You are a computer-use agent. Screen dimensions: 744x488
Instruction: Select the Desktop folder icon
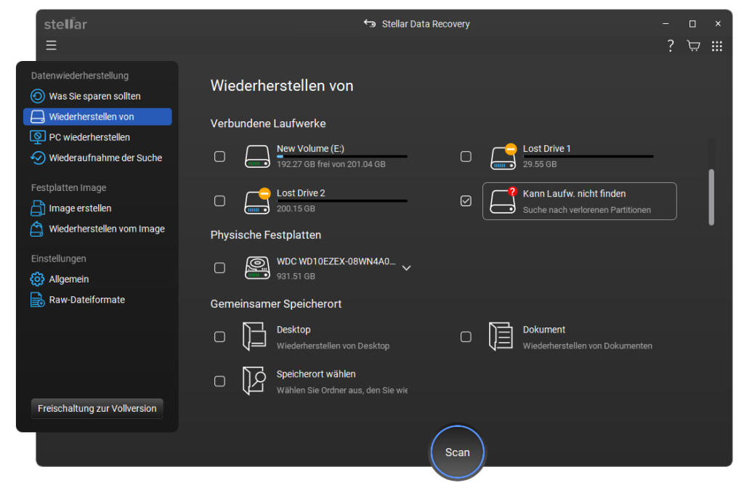tap(254, 337)
